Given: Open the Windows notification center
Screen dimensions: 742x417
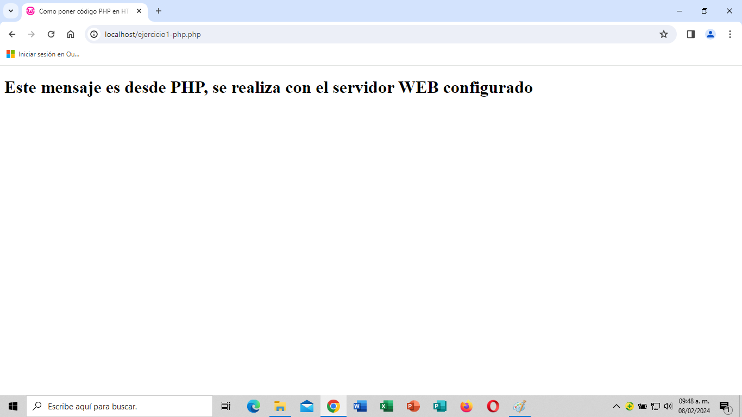Looking at the screenshot, I should (x=725, y=406).
